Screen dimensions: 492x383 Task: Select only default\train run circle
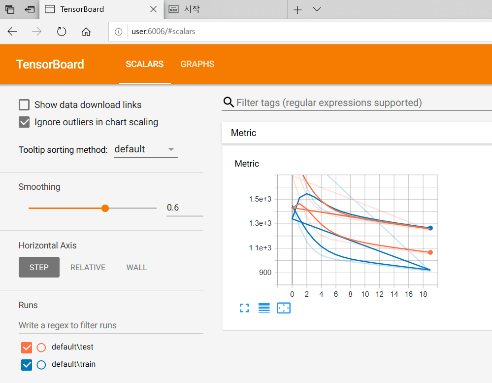(41, 365)
